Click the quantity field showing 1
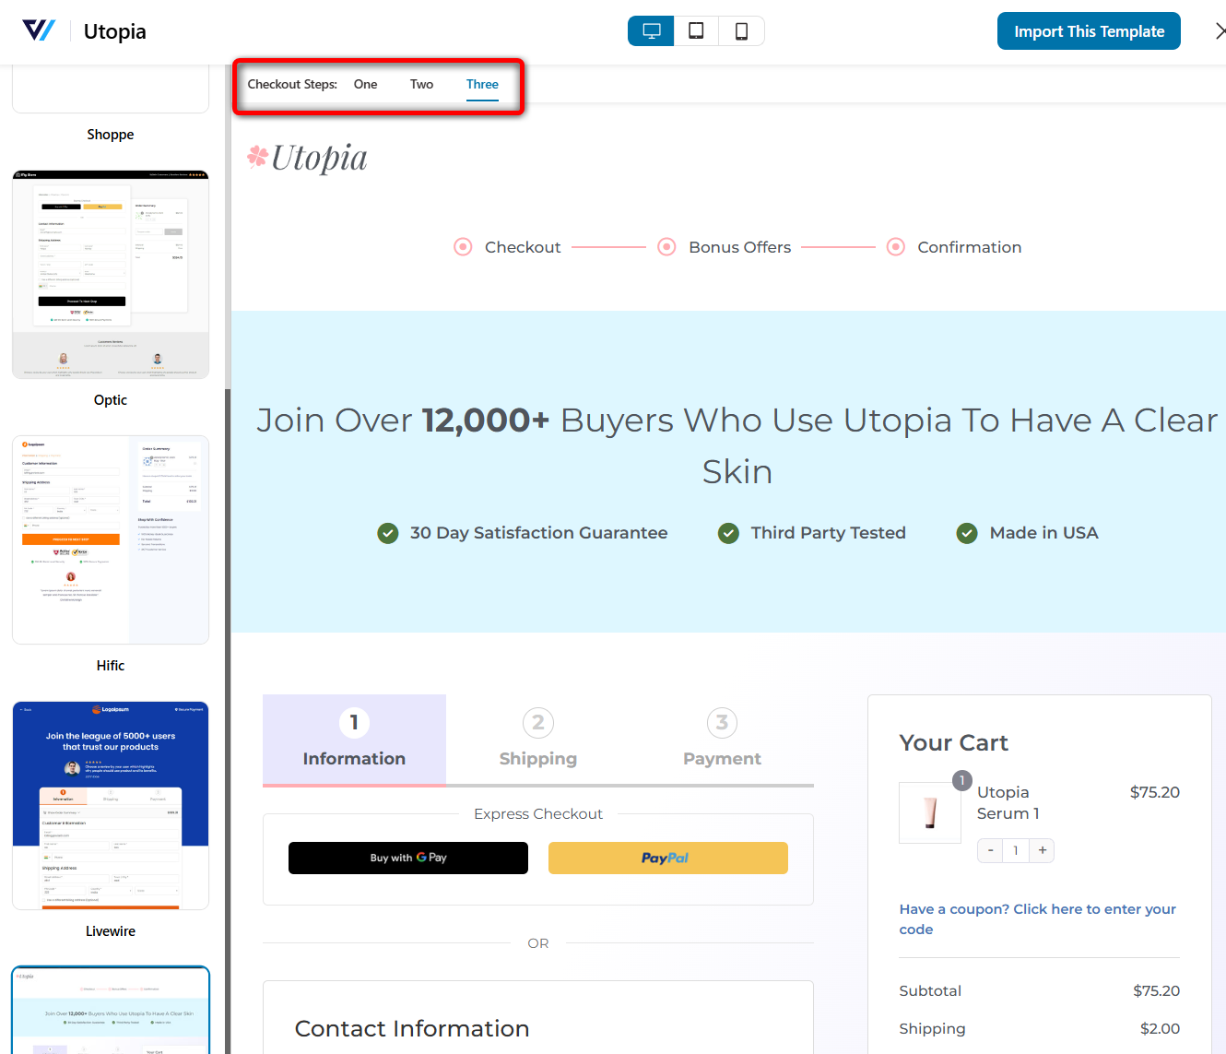 [x=1016, y=850]
